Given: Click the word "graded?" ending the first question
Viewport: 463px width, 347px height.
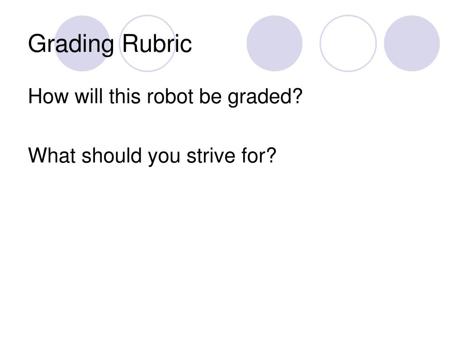Looking at the screenshot, I should click(265, 97).
